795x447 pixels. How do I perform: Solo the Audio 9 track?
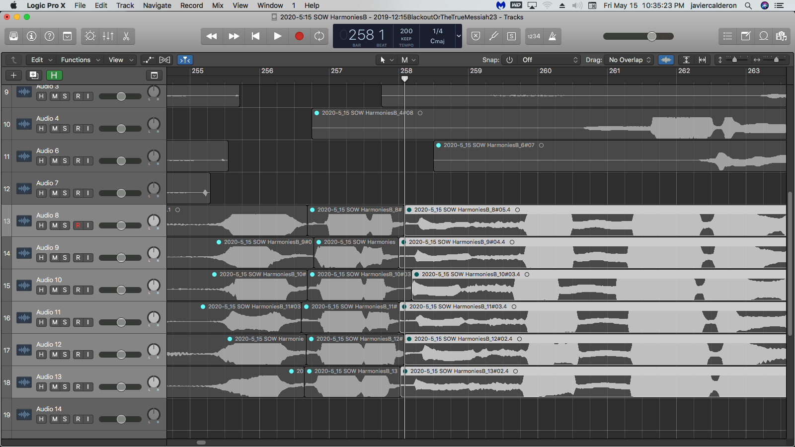tap(65, 258)
